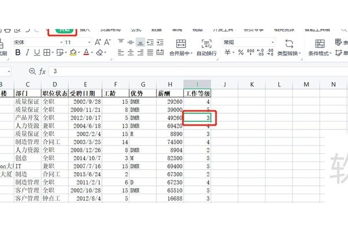Open the font settings dialog launcher

tap(111, 59)
